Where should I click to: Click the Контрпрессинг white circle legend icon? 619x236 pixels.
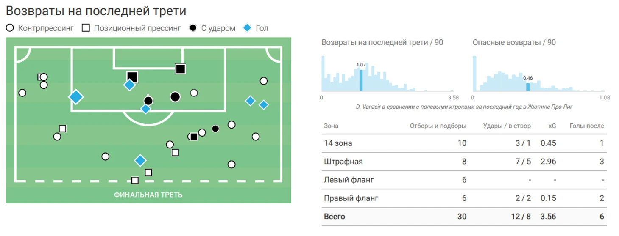[x=10, y=28]
